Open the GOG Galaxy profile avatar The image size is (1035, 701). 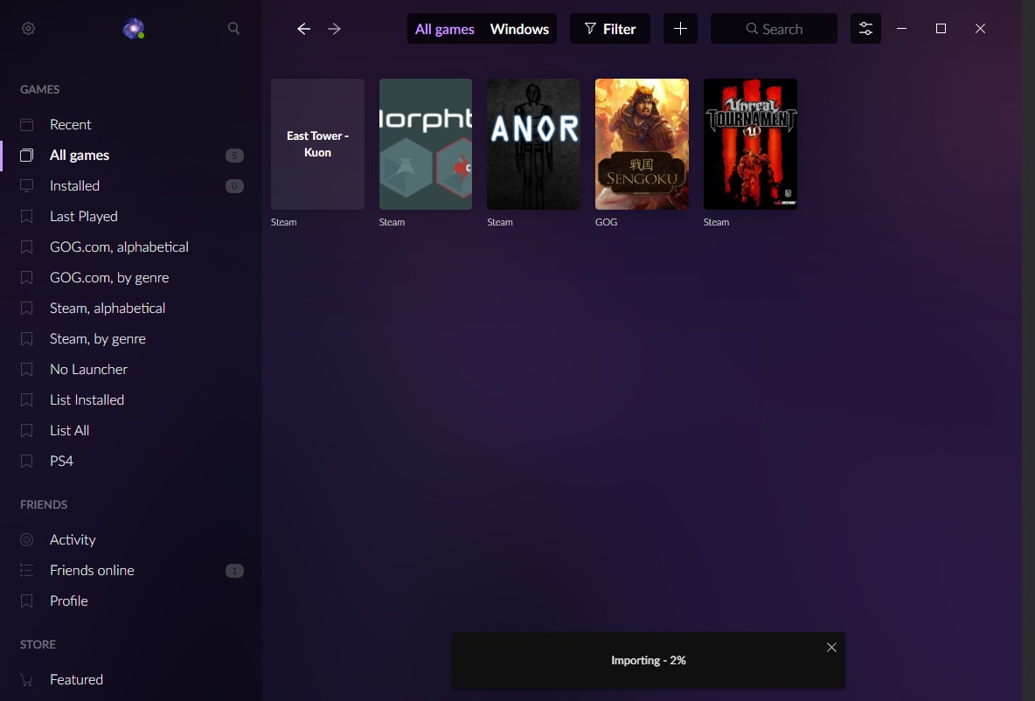pos(134,28)
